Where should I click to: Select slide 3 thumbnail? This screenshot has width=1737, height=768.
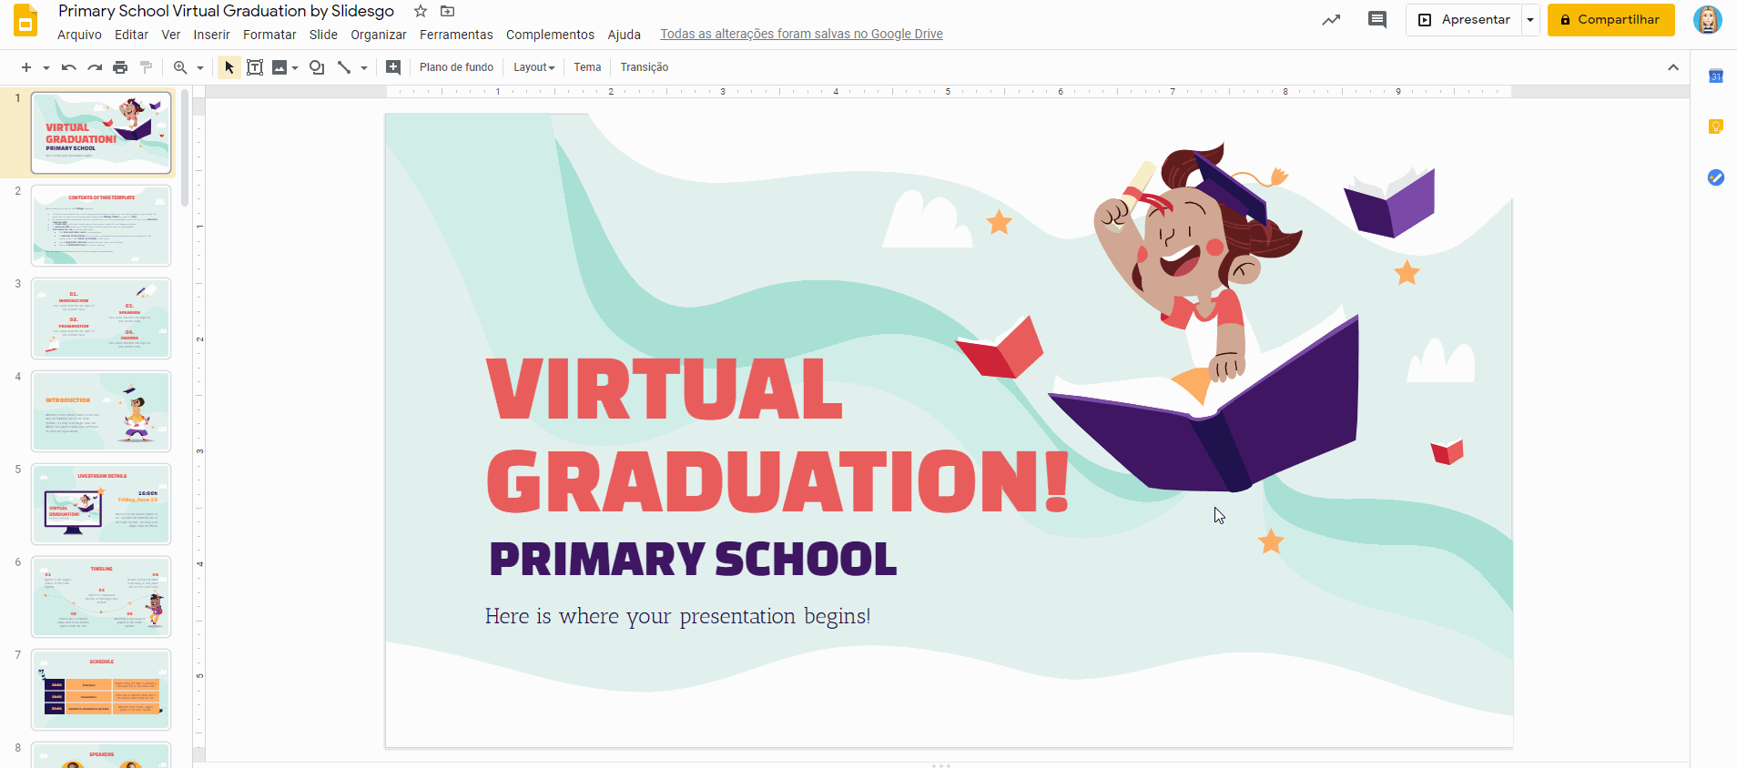tap(101, 318)
